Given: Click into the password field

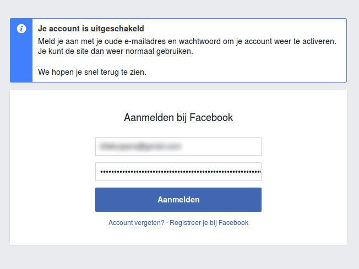Looking at the screenshot, I should pos(178,172).
